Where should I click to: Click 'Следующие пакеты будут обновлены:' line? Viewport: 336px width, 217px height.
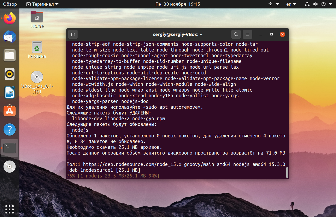click(111, 124)
